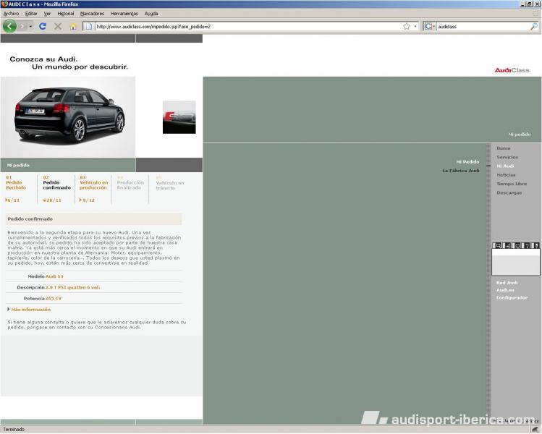Open Descargas in the right sidebar
This screenshot has width=542, height=434.
(509, 193)
